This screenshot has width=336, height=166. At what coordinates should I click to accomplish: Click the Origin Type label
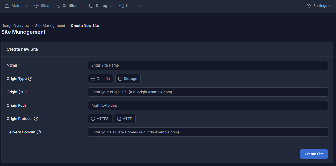(x=17, y=79)
